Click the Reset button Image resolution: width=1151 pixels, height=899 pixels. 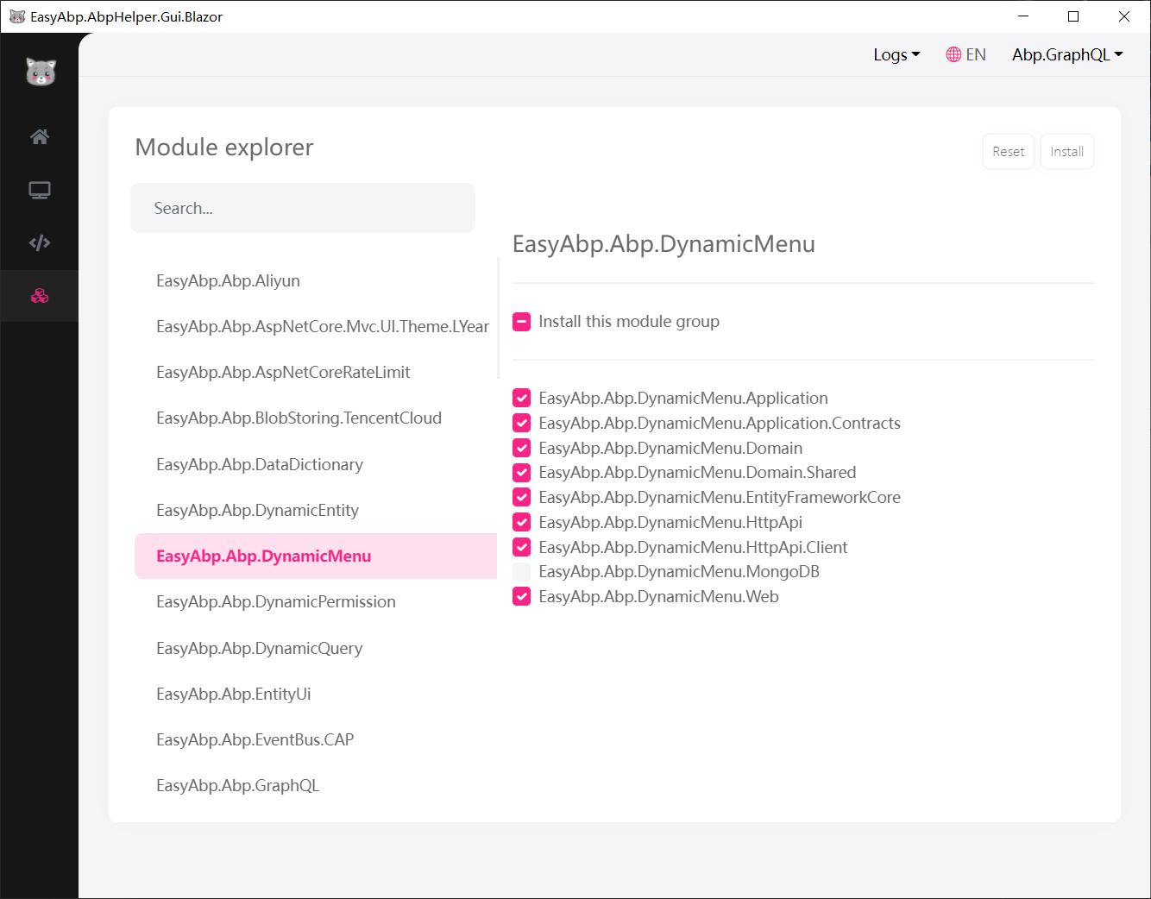[x=1008, y=152]
